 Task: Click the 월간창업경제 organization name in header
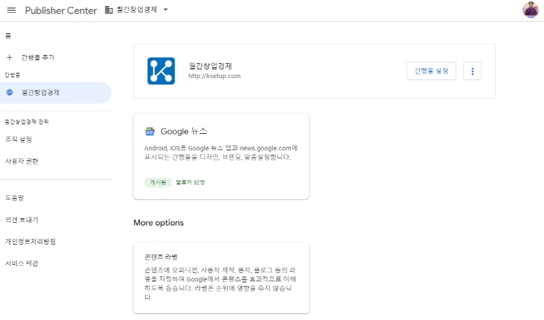coord(137,10)
